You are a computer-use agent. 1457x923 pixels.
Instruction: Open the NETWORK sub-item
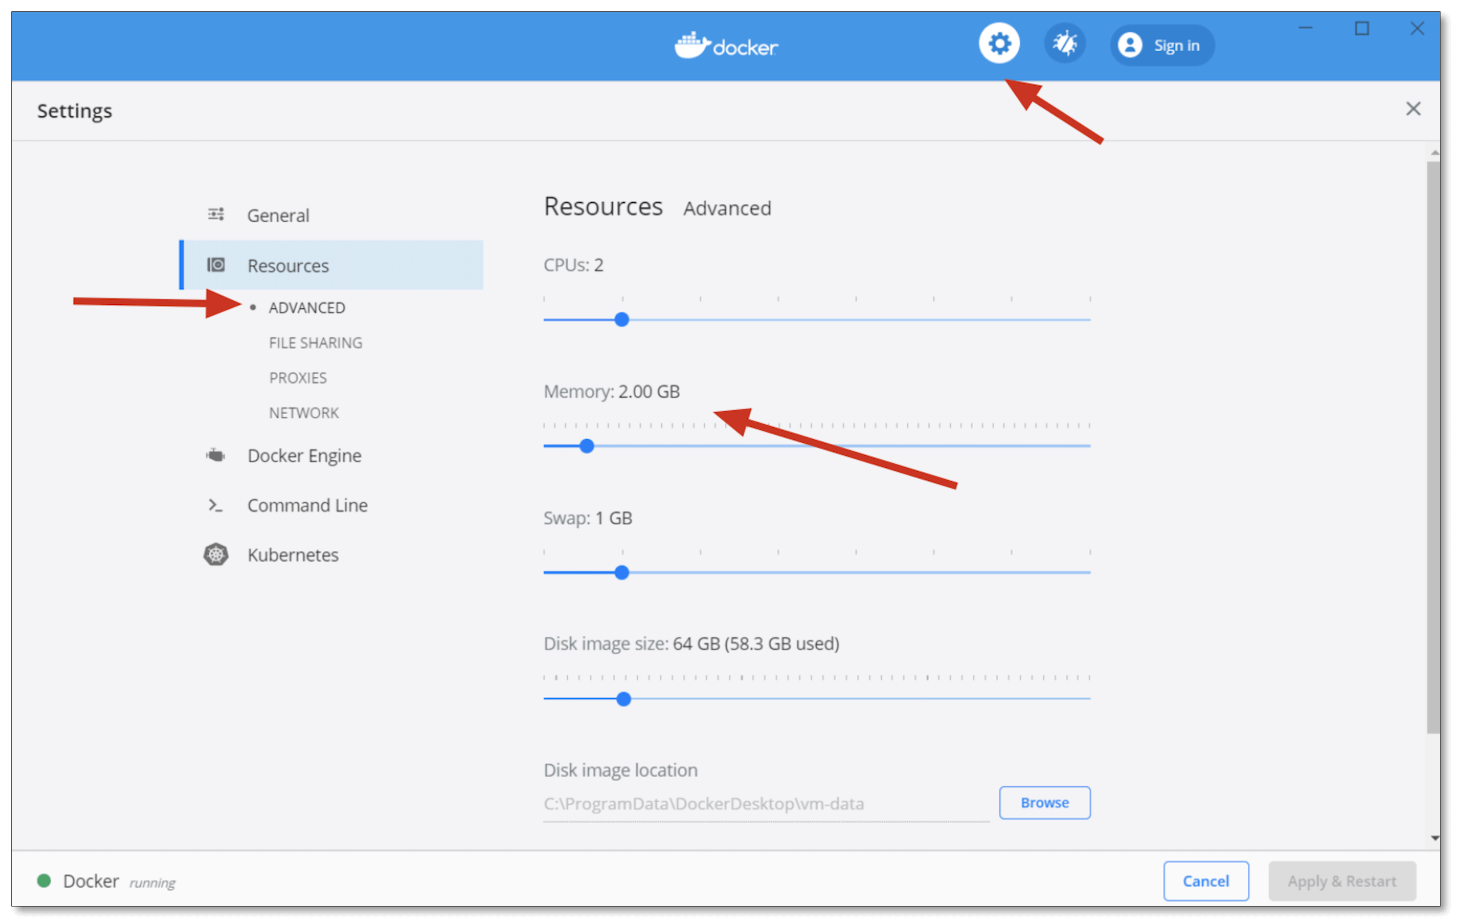(304, 413)
